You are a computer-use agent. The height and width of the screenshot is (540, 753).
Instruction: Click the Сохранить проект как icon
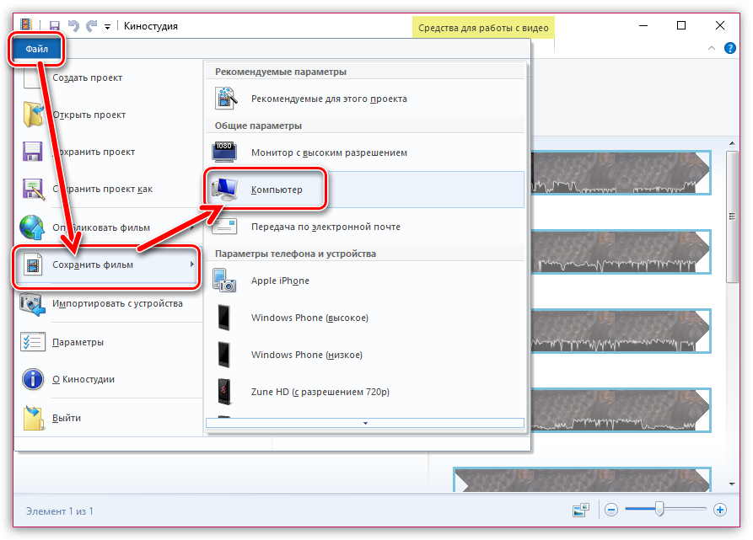[x=33, y=189]
